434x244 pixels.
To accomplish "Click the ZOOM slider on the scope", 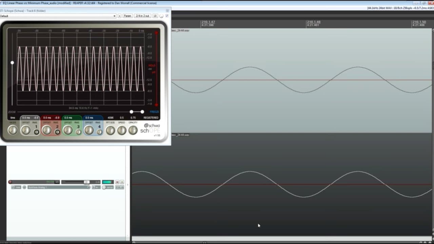I will (x=132, y=111).
